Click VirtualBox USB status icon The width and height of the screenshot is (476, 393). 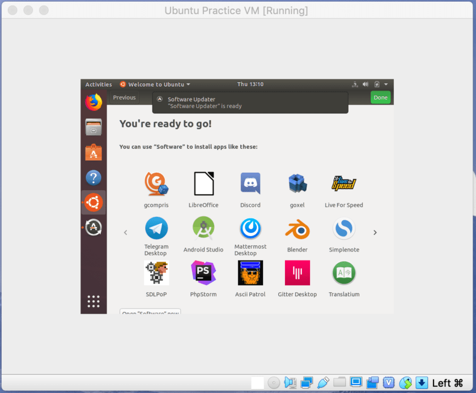pos(323,383)
